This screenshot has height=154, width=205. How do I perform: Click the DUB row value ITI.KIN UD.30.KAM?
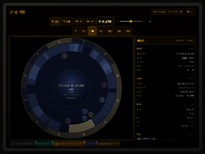coord(185,54)
